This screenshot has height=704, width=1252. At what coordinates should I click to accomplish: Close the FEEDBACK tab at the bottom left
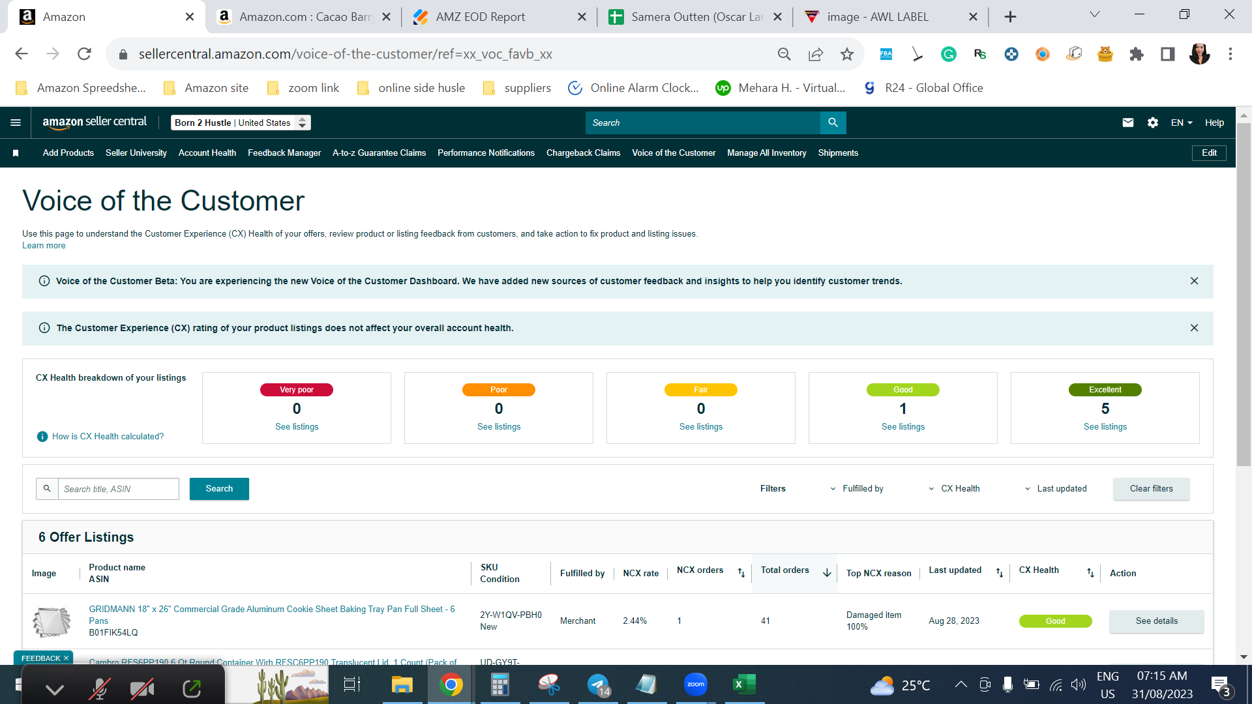coord(66,658)
